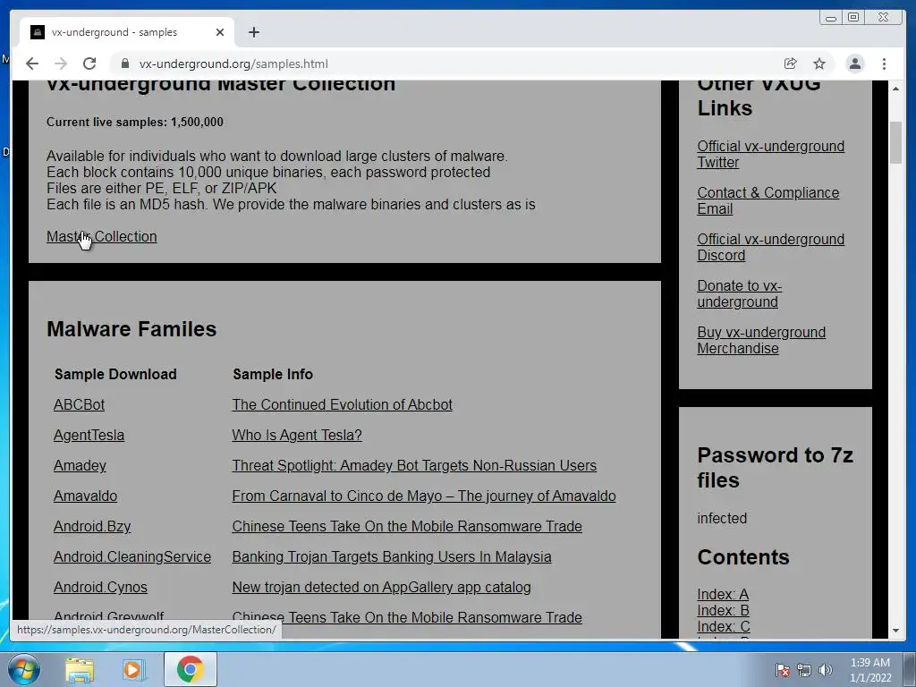916x687 pixels.
Task: Open Official vx-underground Discord link
Action: (x=770, y=248)
